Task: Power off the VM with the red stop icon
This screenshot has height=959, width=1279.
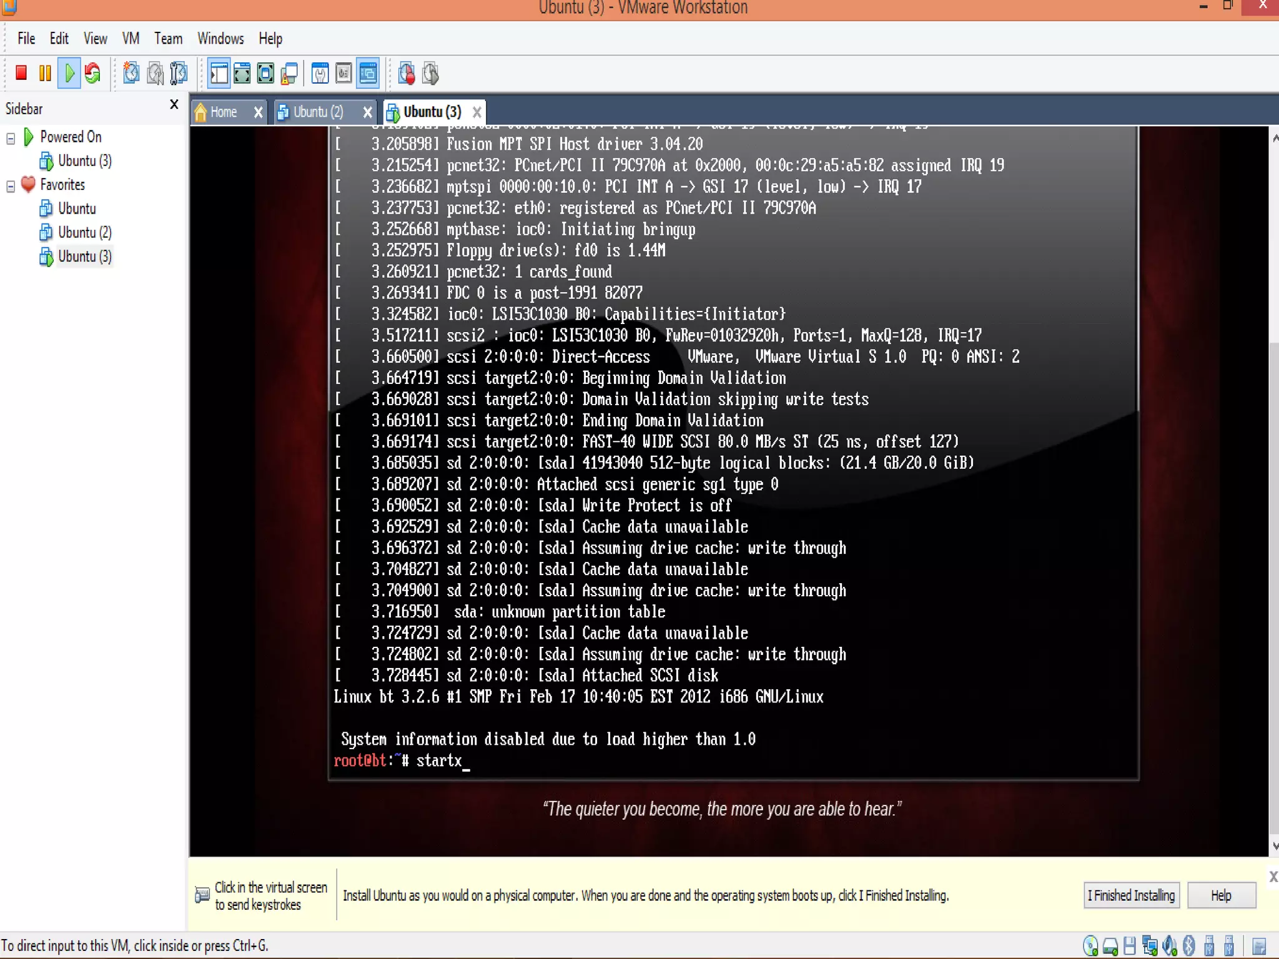Action: click(21, 74)
